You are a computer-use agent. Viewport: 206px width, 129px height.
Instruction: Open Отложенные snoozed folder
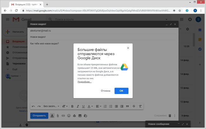click(x=20, y=52)
